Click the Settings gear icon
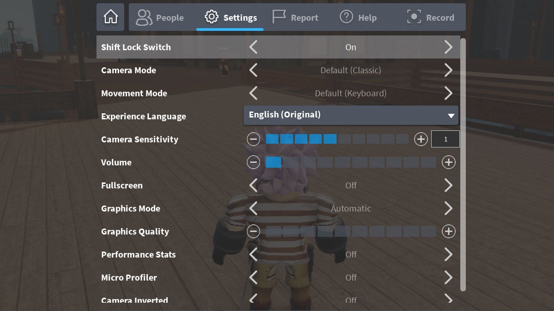The height and width of the screenshot is (311, 554). pyautogui.click(x=211, y=17)
